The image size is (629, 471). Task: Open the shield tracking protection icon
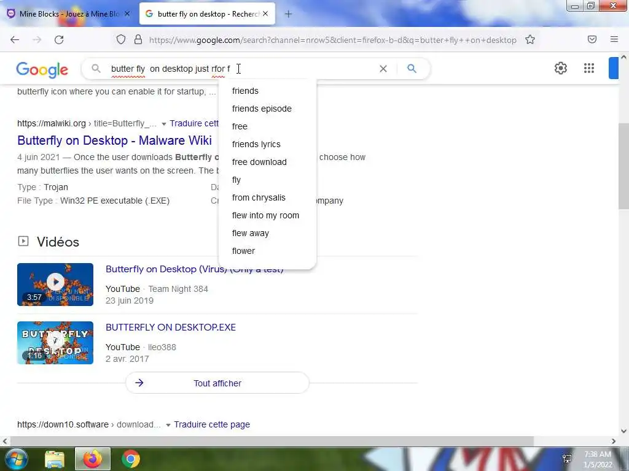click(x=121, y=40)
